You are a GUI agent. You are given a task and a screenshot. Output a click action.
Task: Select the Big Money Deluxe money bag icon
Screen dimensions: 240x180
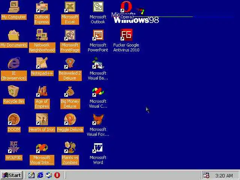pos(70,91)
